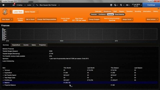Open the world globe menu icon
Screen dimensions: 160x90
(x=115, y=5)
